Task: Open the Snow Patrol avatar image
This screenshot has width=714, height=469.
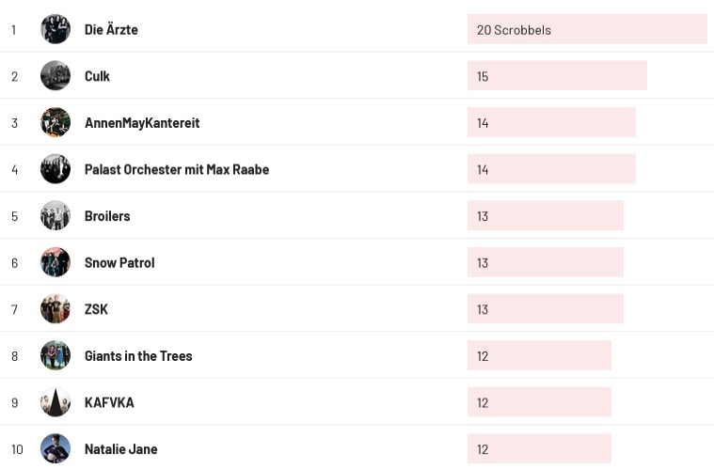Action: click(x=56, y=262)
